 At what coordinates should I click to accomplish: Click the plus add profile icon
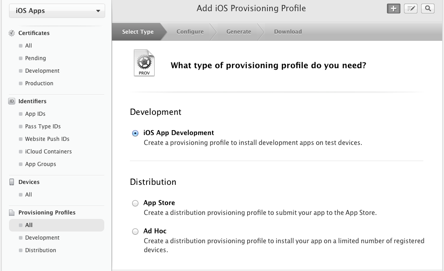(x=393, y=9)
